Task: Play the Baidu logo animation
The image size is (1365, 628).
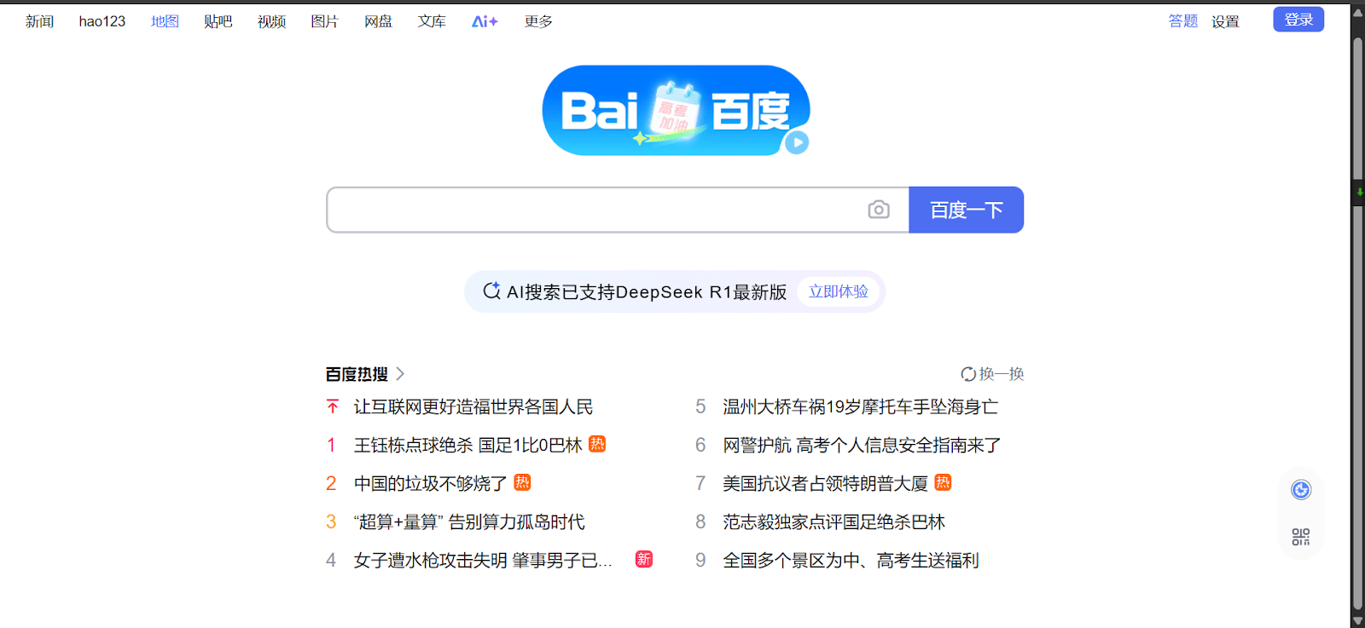Action: tap(797, 142)
